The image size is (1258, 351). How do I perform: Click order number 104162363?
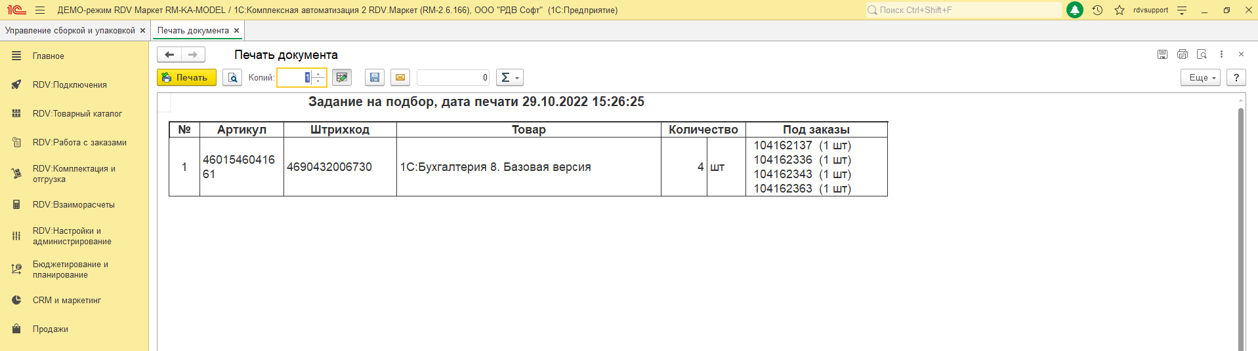(783, 189)
